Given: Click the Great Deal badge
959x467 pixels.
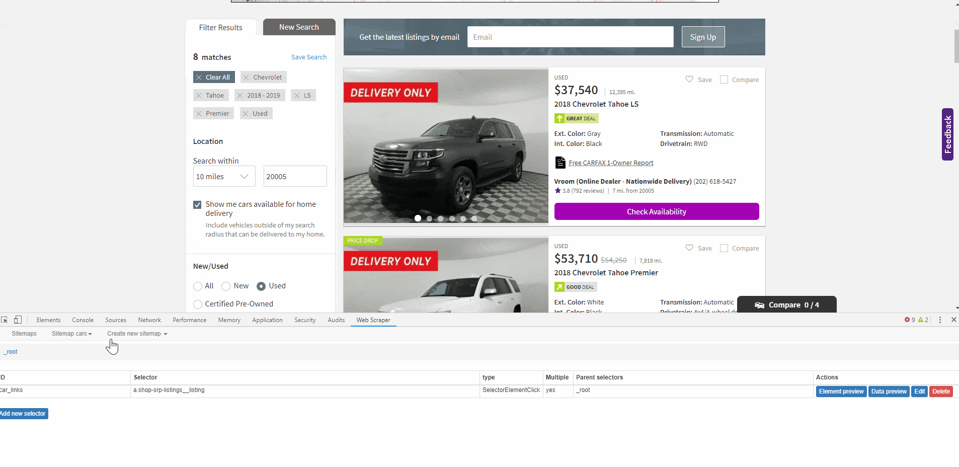Looking at the screenshot, I should [576, 118].
